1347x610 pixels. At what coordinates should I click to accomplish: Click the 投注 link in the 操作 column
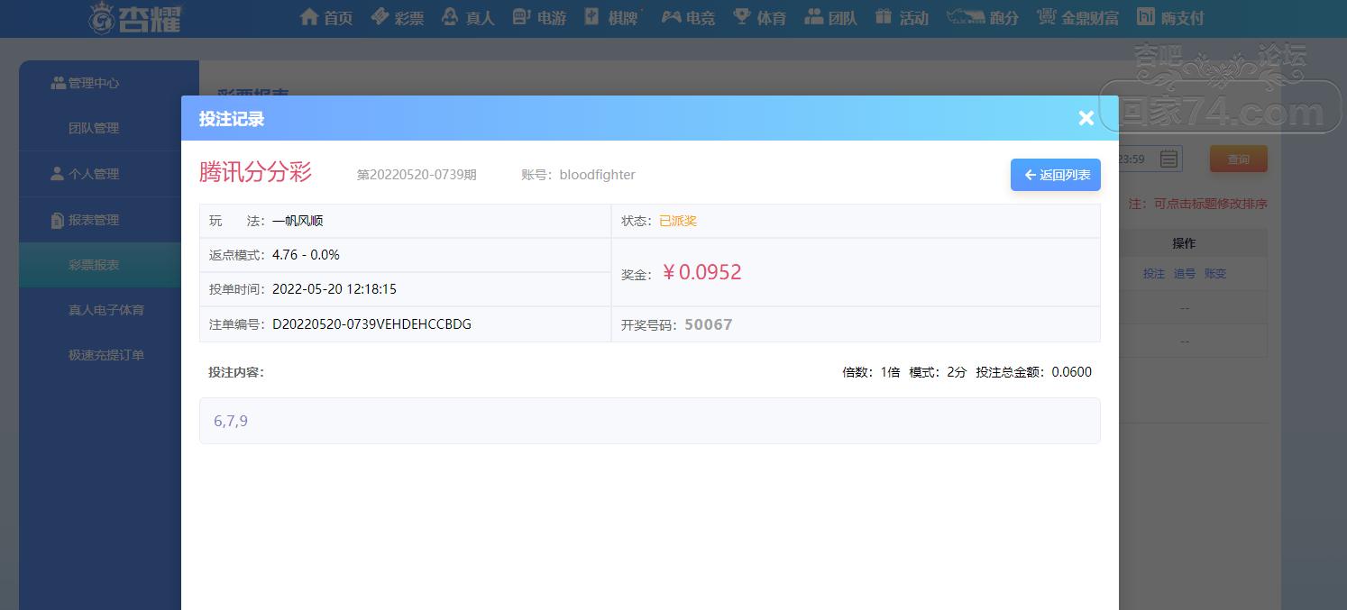(x=1154, y=273)
